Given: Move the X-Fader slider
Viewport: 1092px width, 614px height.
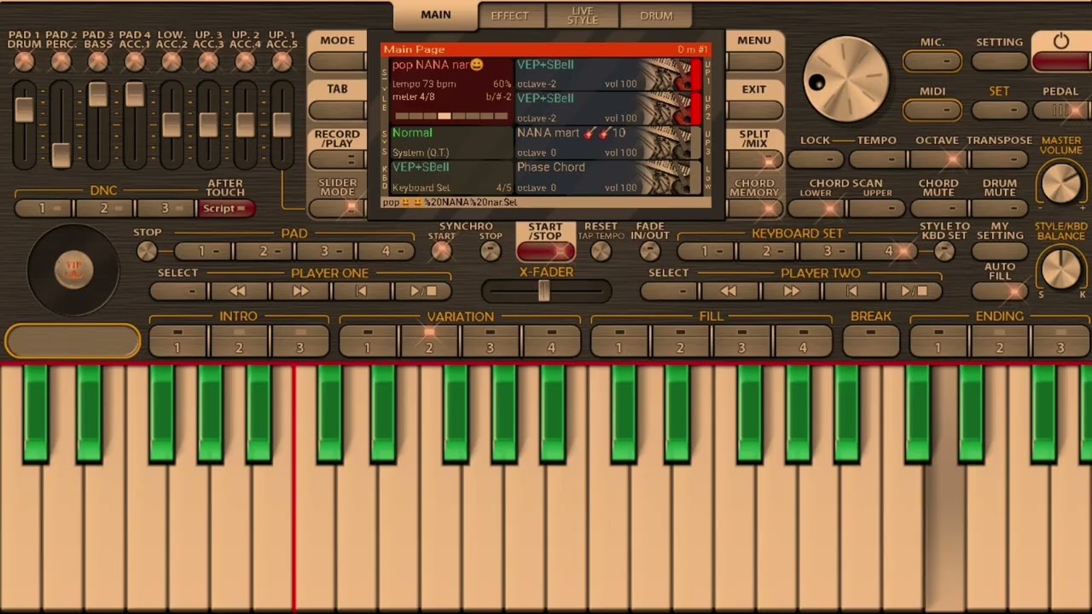Looking at the screenshot, I should click(544, 291).
